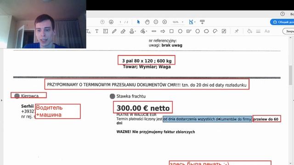Viewport: 294px width, 165px height.
Task: Click the 'Towar; Wymiar; Waga' label
Action: [x=147, y=67]
